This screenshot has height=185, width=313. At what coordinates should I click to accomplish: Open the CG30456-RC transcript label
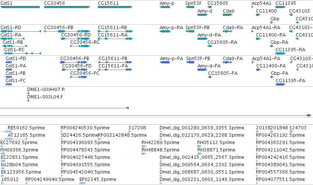click(85, 42)
